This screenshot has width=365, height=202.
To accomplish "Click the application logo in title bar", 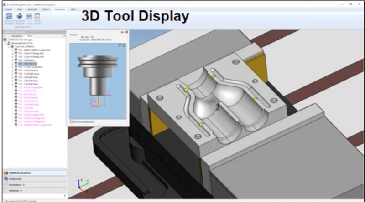I will 5,5.
